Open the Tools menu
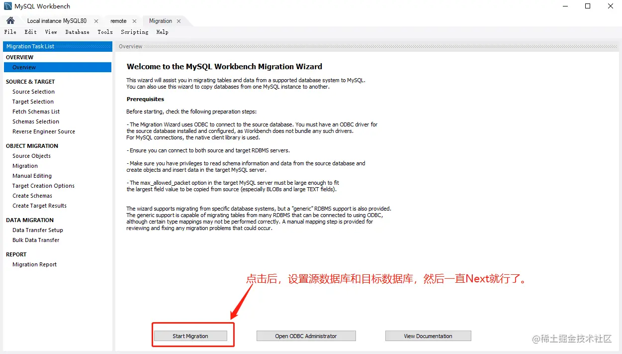 point(105,32)
